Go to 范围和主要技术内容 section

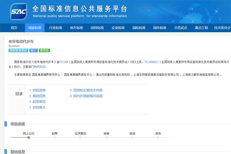point(86,90)
